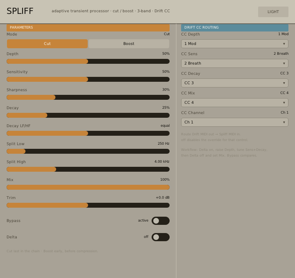Click the SPLIFF title
The width and height of the screenshot is (295, 278).
coord(20,11)
